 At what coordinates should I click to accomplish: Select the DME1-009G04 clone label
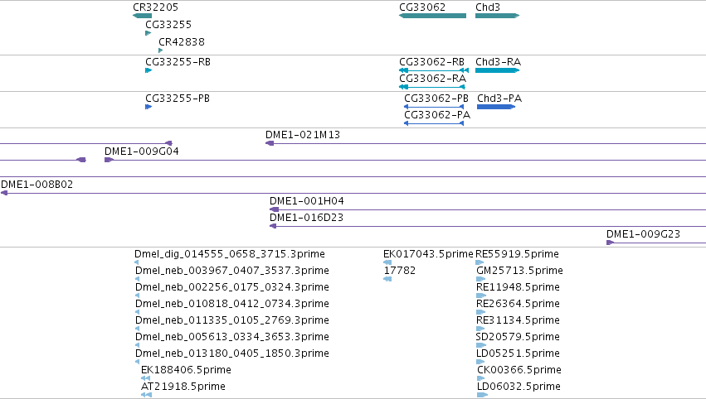click(x=141, y=151)
